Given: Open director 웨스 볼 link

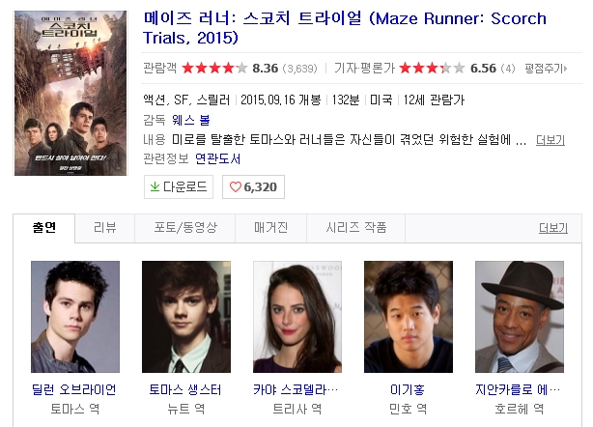Looking at the screenshot, I should (191, 120).
